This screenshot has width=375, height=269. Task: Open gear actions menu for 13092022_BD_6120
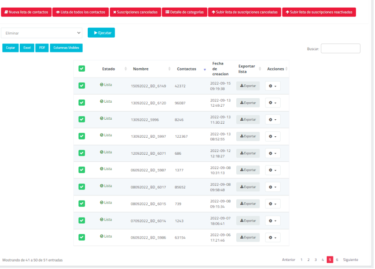(273, 103)
